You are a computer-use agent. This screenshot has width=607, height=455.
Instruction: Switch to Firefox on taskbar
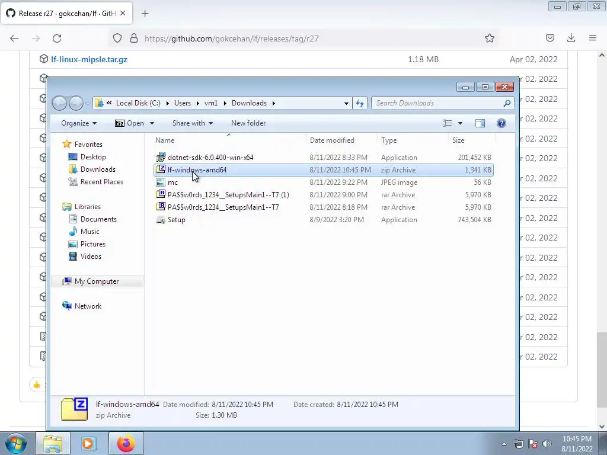point(126,443)
